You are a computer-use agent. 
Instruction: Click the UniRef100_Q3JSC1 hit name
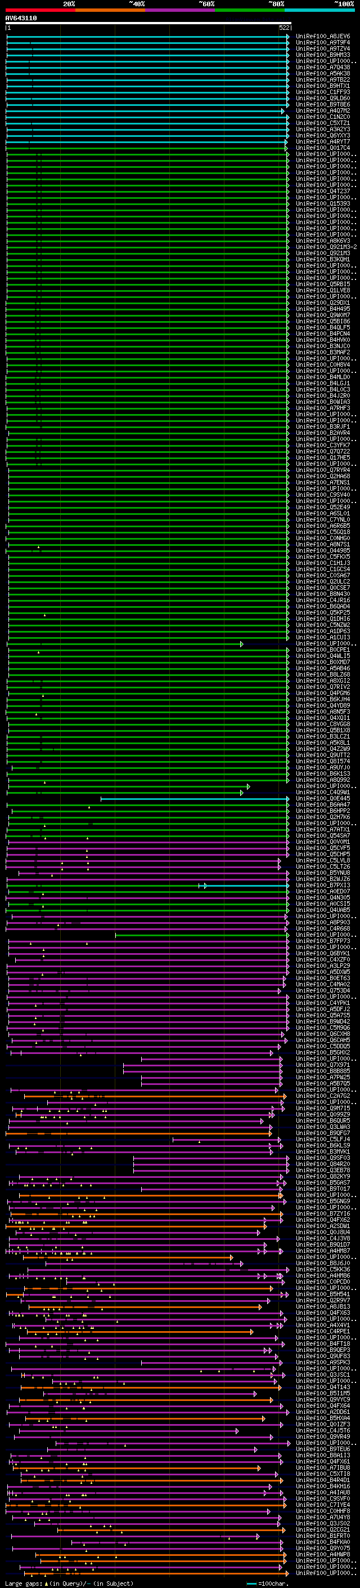[323, 1375]
